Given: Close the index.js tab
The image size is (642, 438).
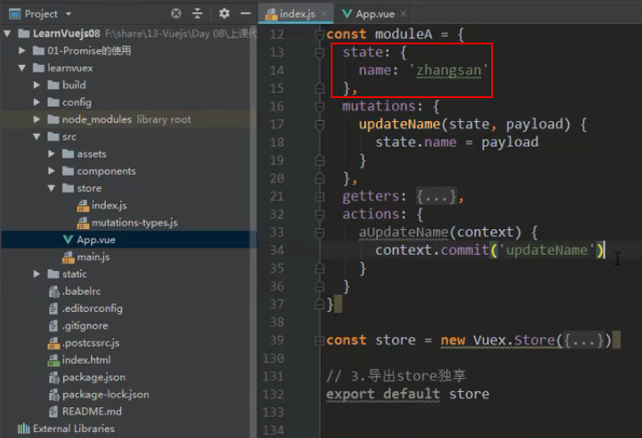Looking at the screenshot, I should click(x=324, y=14).
